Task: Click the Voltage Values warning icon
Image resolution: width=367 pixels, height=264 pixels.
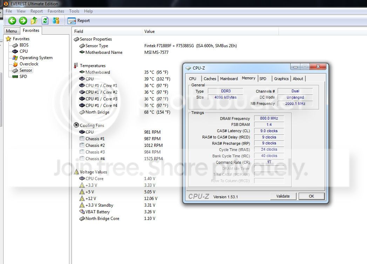Action: [x=76, y=172]
